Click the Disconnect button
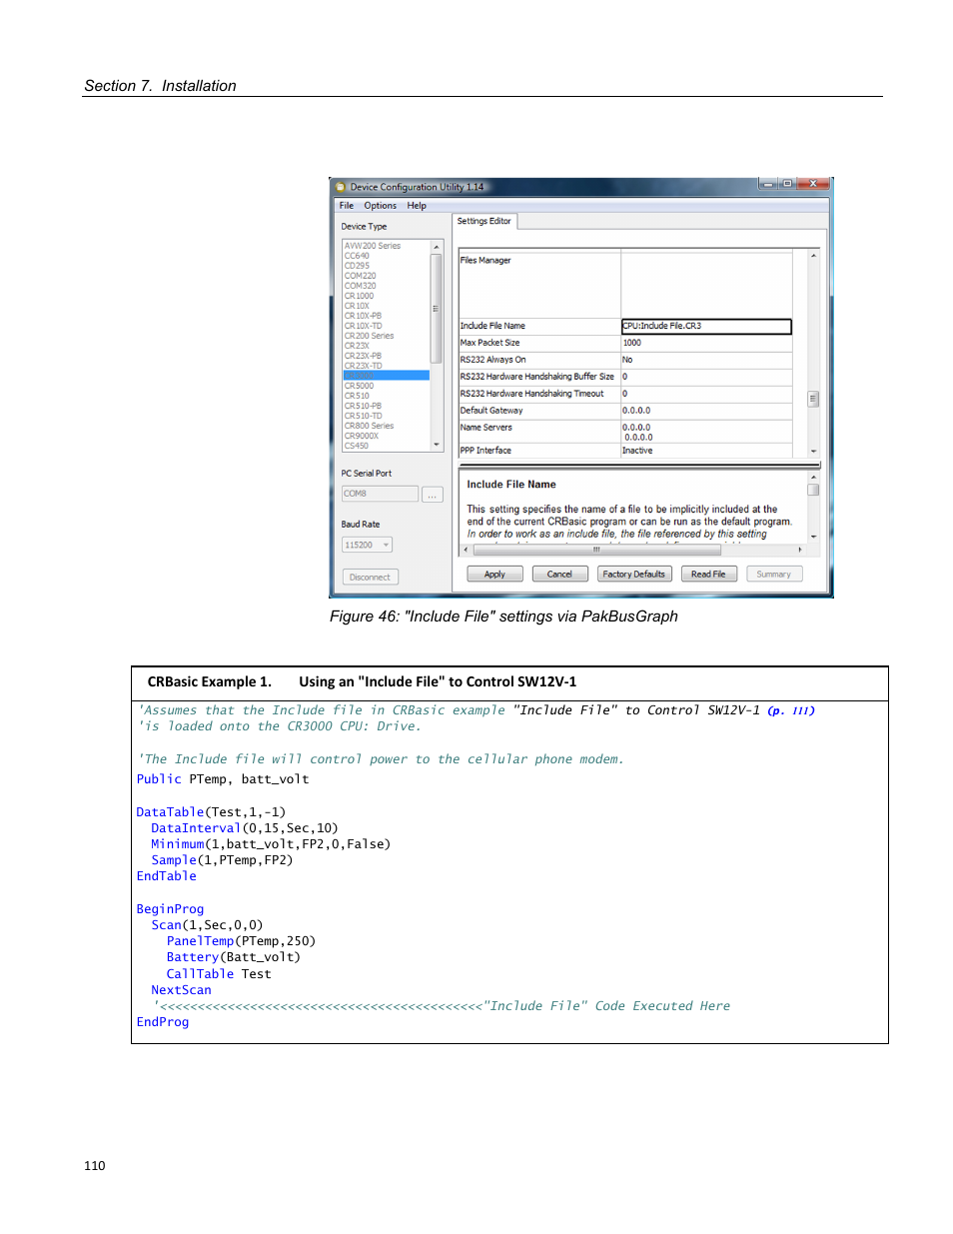953x1234 pixels. 370,578
